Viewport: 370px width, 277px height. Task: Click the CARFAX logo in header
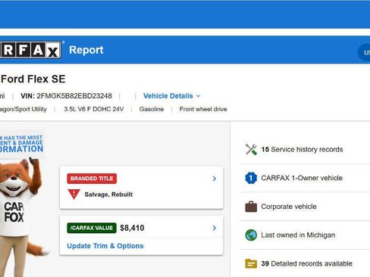pos(30,50)
